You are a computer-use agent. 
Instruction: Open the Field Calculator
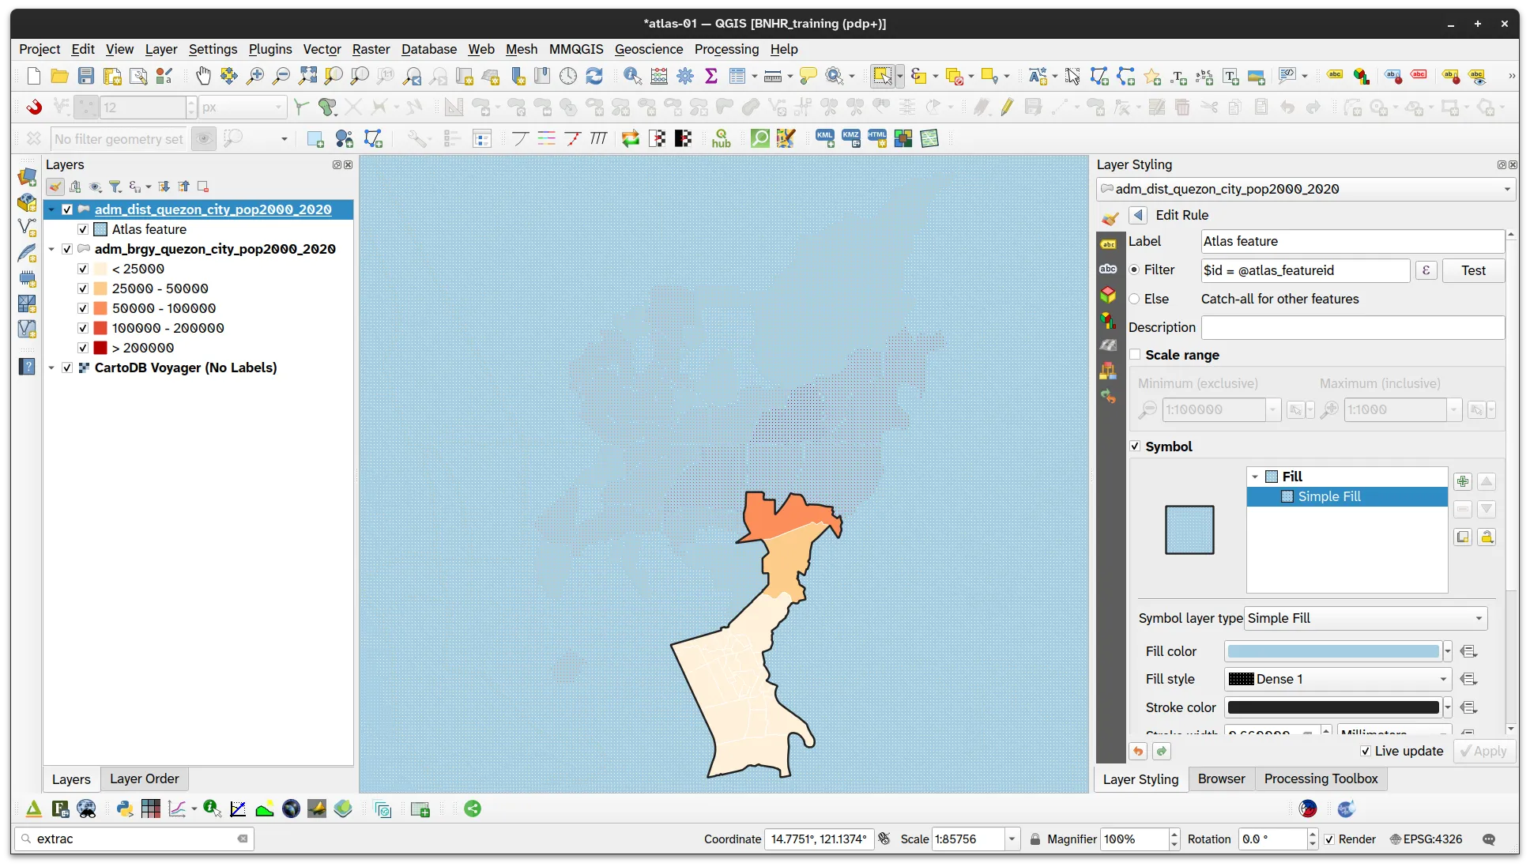click(658, 76)
